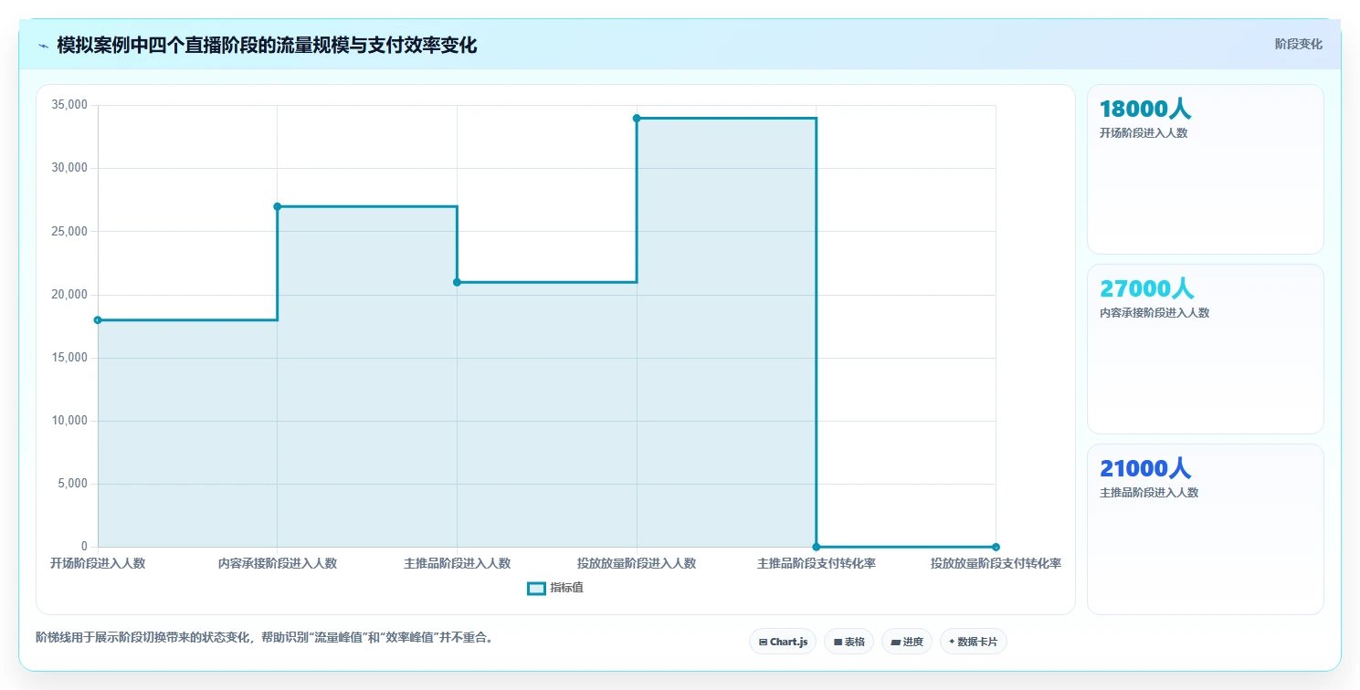Click the x-axis label 投放放量阶段进入人数
Screen dimensions: 1360x690
(637, 563)
